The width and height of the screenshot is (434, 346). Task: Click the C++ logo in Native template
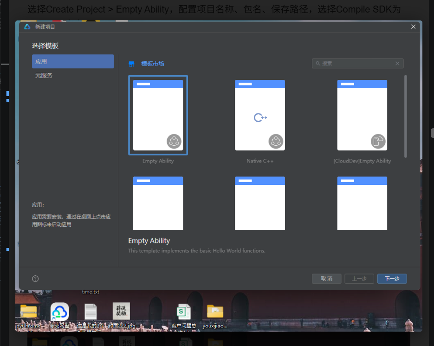coord(260,118)
